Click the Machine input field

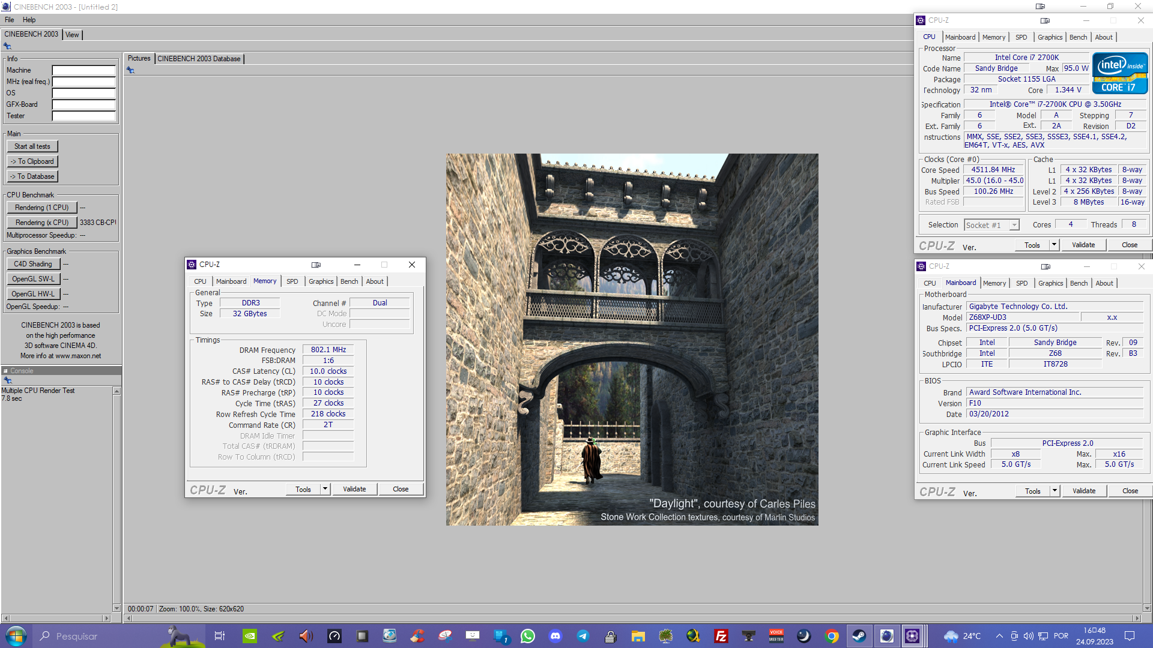coord(83,70)
